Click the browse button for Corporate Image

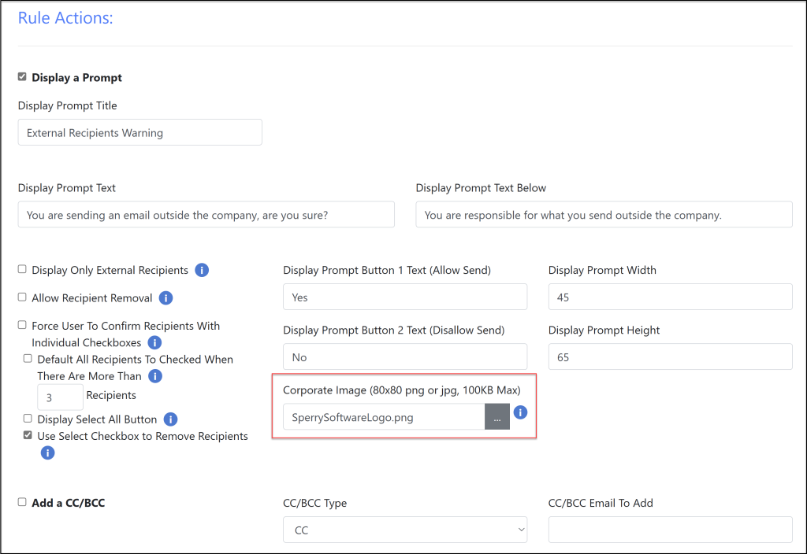coord(497,417)
